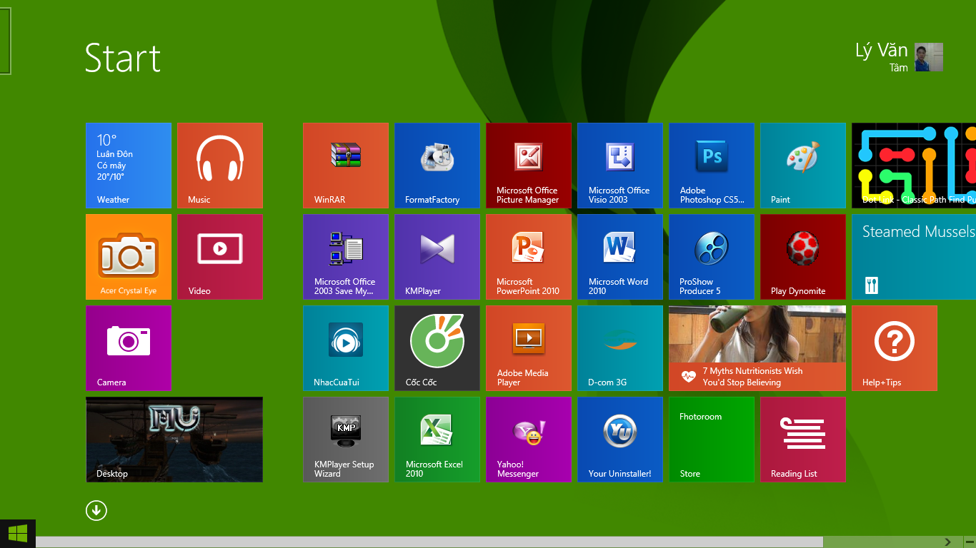Open the Yahoo! Messenger tile
The width and height of the screenshot is (976, 548).
(x=529, y=440)
